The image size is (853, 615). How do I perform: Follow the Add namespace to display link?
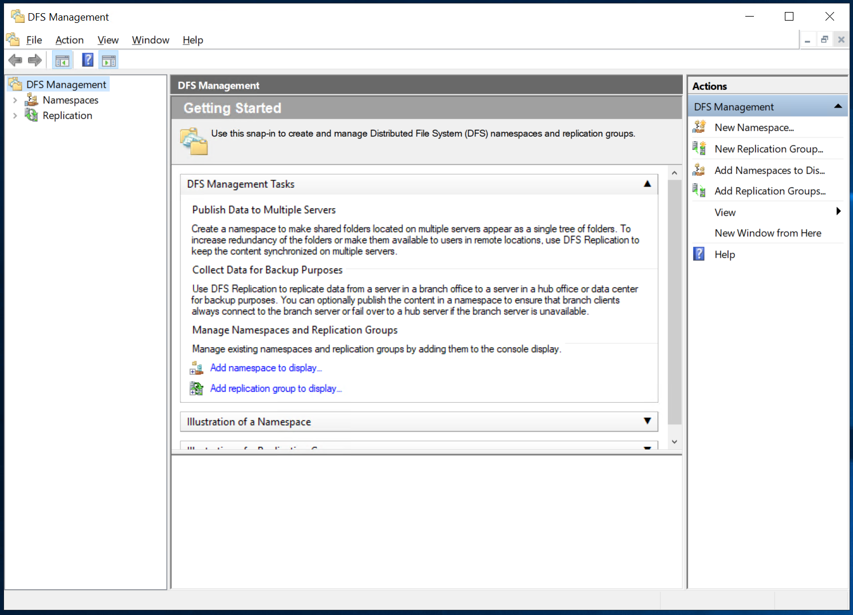[x=266, y=368]
